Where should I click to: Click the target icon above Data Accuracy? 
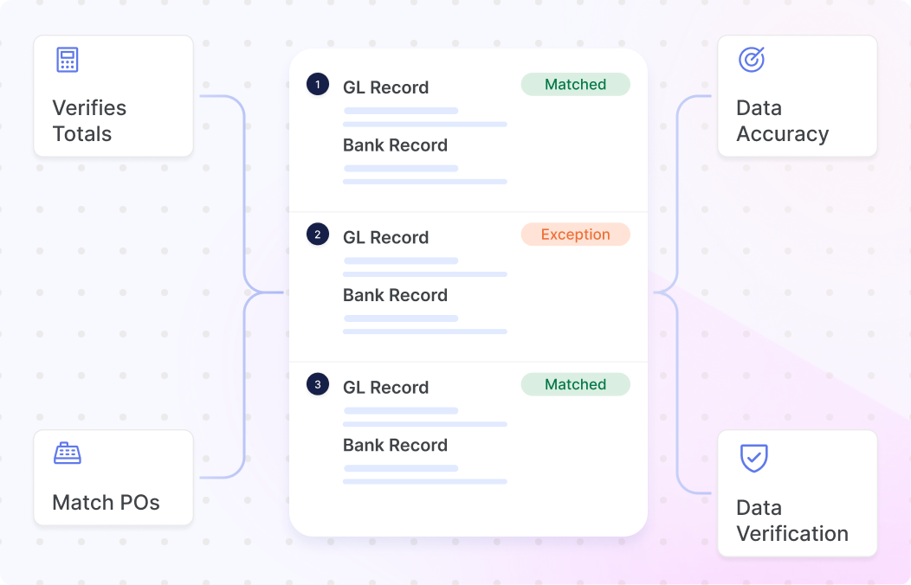click(751, 60)
